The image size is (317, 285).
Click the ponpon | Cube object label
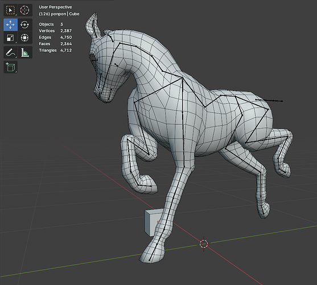click(59, 14)
